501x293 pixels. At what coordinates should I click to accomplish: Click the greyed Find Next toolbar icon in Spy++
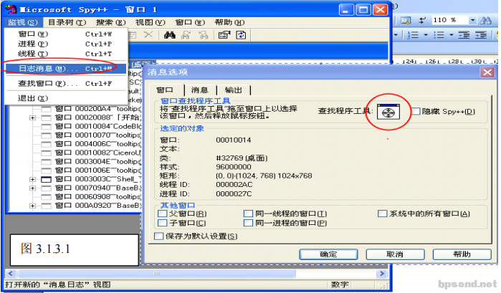point(186,35)
